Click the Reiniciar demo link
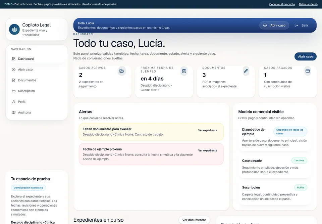This screenshot has width=322, height=224. (308, 4)
